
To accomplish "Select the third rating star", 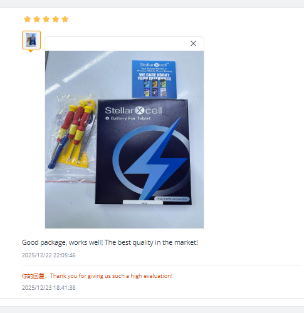I will [x=46, y=19].
